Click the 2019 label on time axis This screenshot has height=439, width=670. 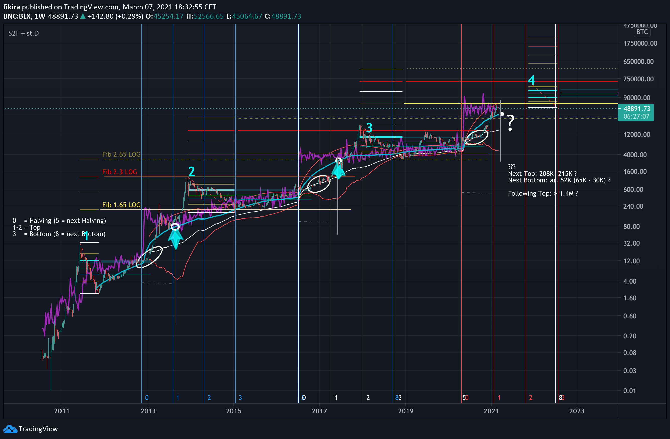pos(406,411)
